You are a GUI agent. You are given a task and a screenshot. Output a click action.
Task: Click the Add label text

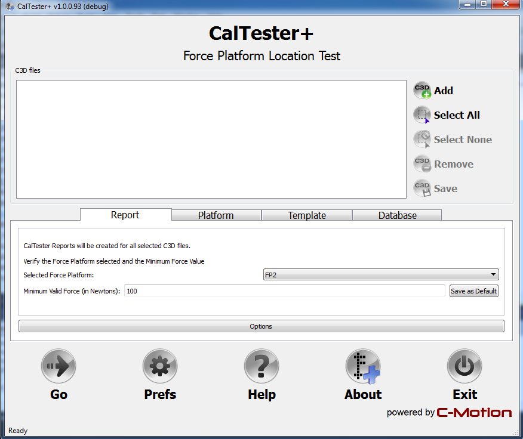click(443, 91)
